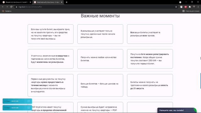
Task: Open the reading list (Список для чтения)
Action: tap(191, 11)
